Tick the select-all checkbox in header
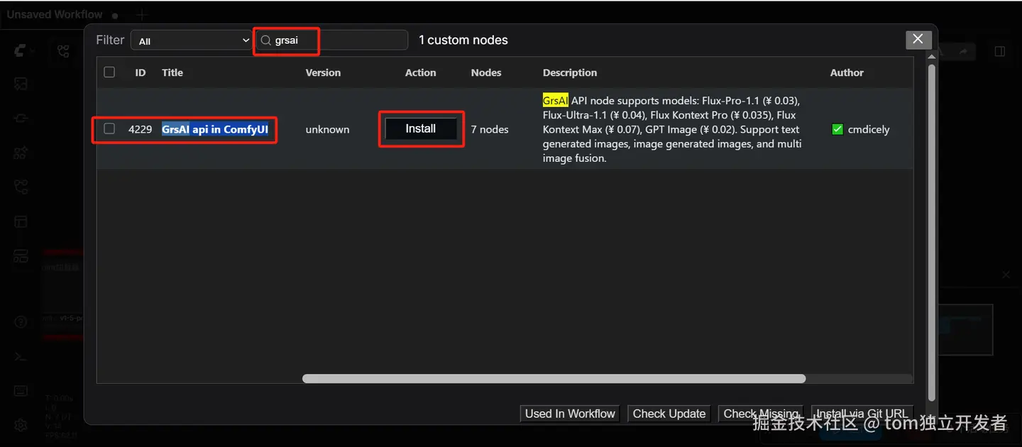This screenshot has width=1022, height=447. [109, 72]
